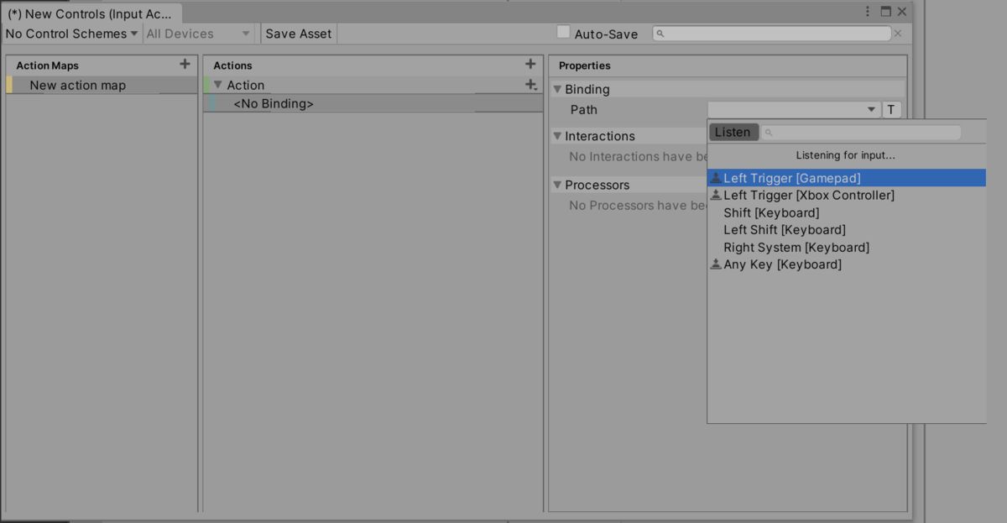Clear the asset search field

point(898,34)
